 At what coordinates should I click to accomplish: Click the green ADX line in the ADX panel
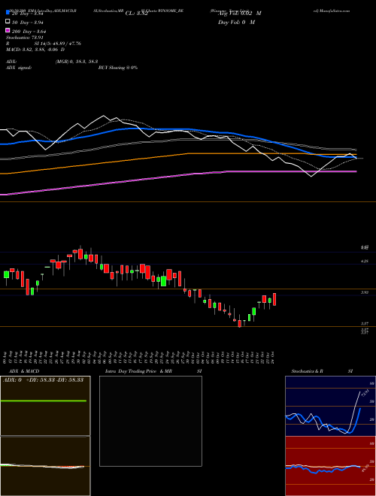44,401
